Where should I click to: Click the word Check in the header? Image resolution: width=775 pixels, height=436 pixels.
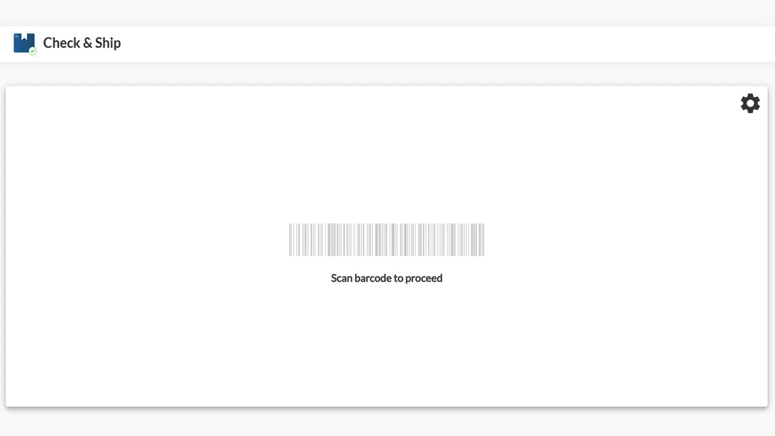click(x=61, y=43)
